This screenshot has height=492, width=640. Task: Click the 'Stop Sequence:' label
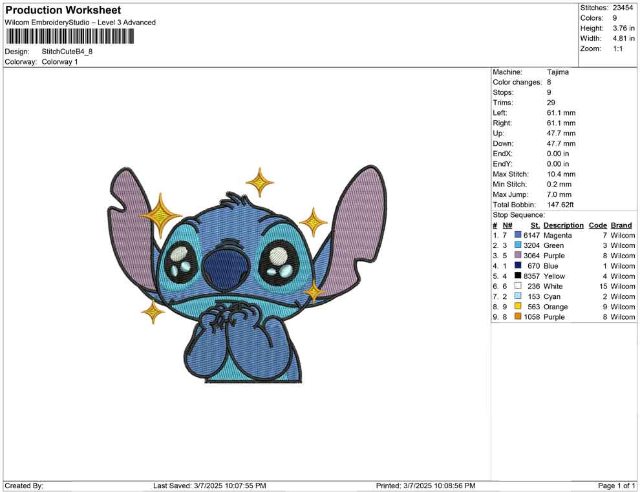pyautogui.click(x=518, y=215)
